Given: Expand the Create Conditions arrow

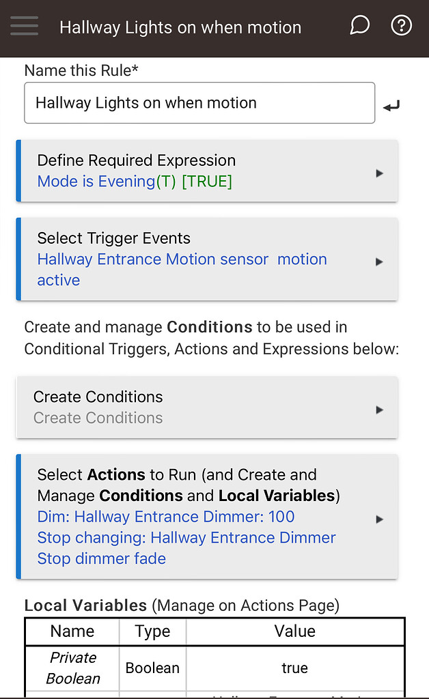Looking at the screenshot, I should pos(380,410).
